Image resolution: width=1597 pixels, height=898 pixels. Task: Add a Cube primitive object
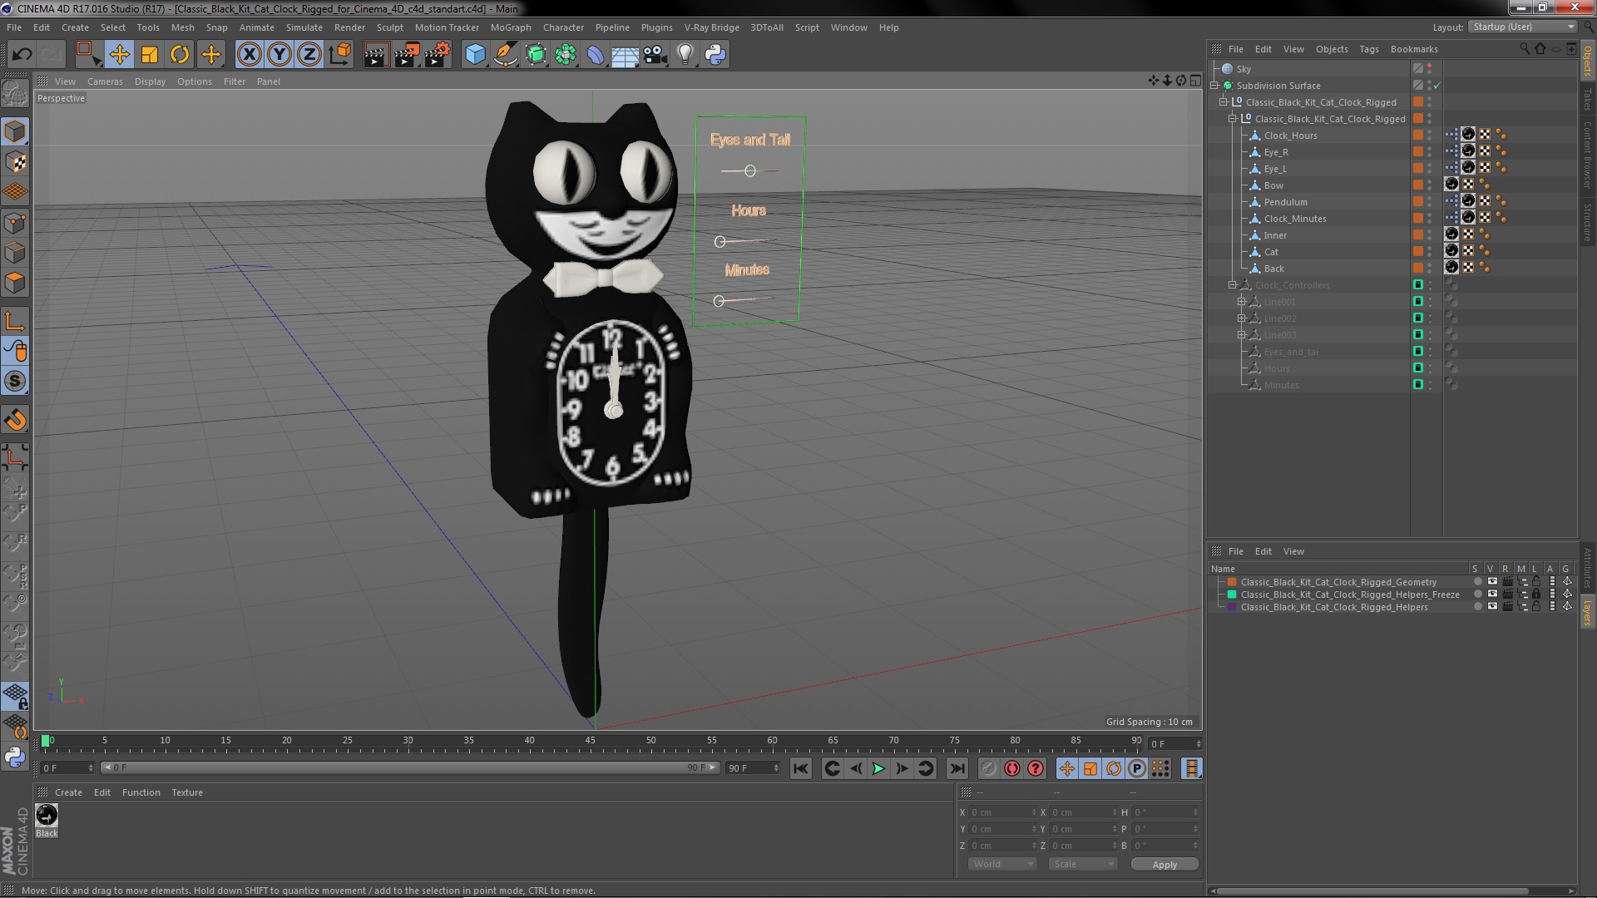(x=475, y=55)
